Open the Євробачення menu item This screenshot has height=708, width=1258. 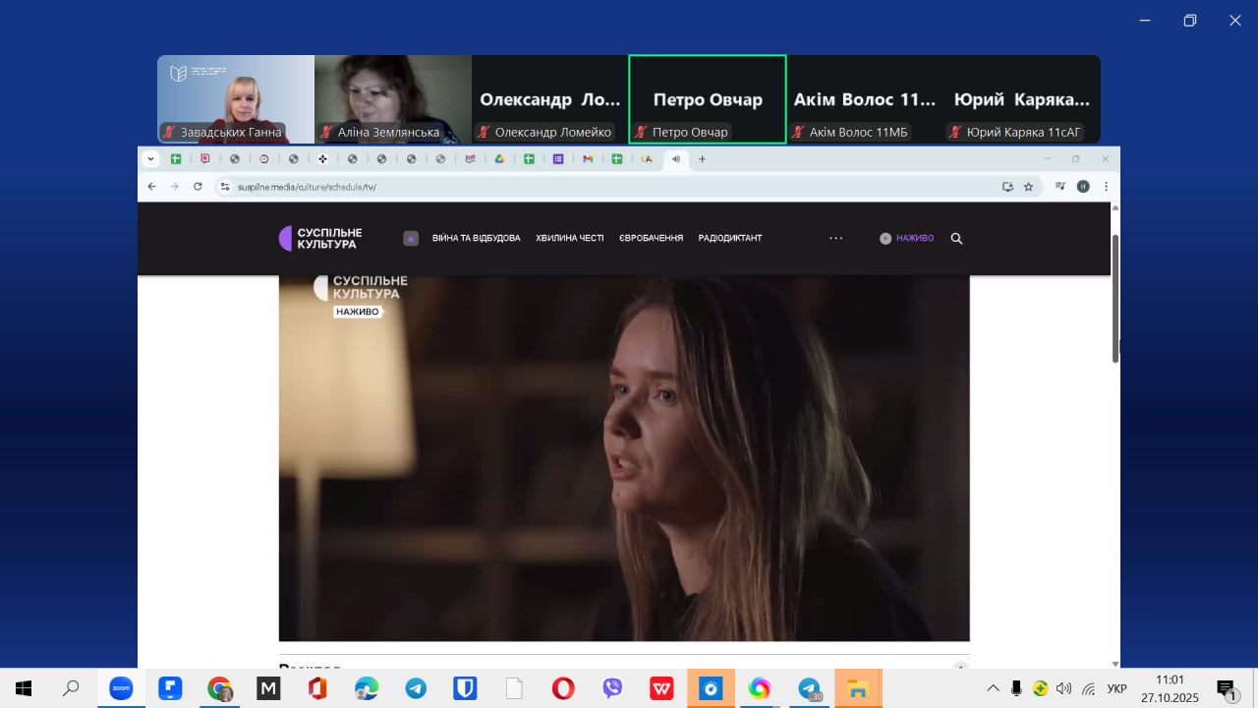[651, 238]
